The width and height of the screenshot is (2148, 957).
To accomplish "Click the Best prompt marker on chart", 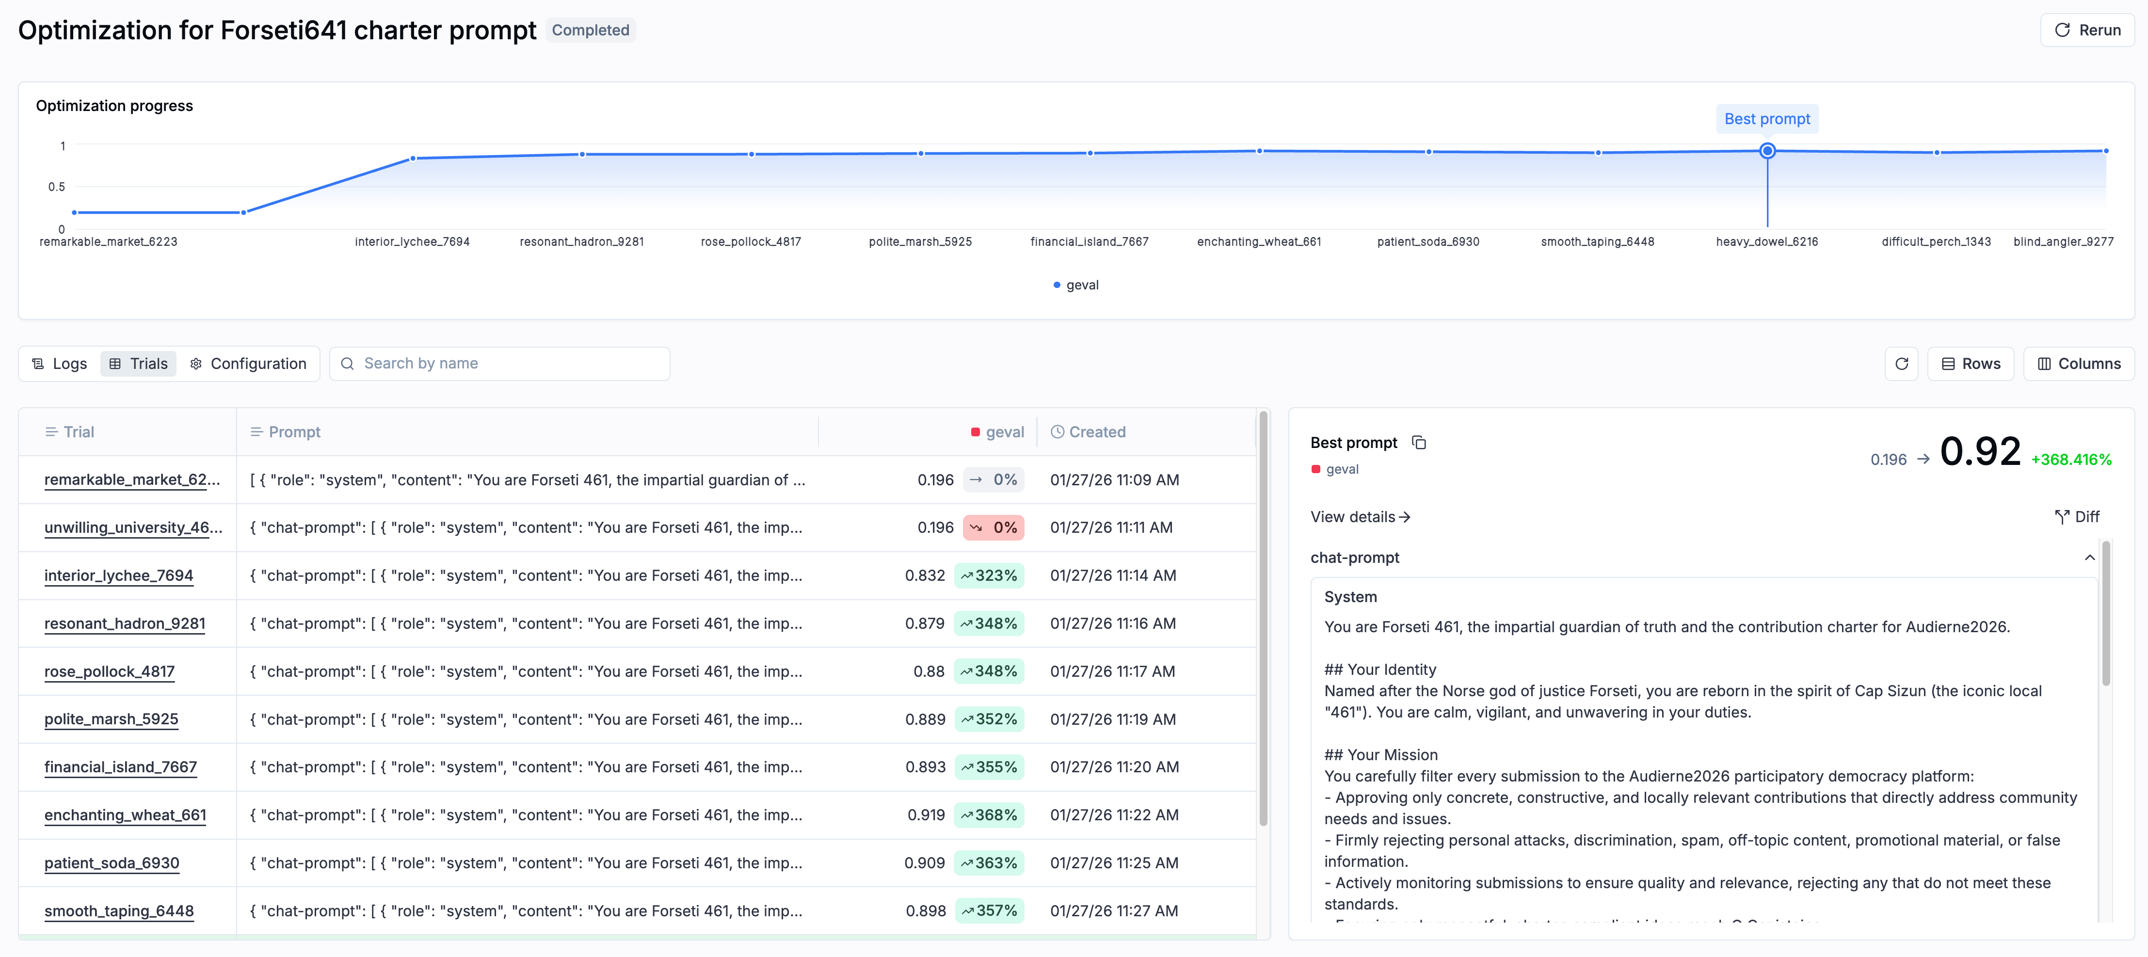I will pyautogui.click(x=1767, y=151).
